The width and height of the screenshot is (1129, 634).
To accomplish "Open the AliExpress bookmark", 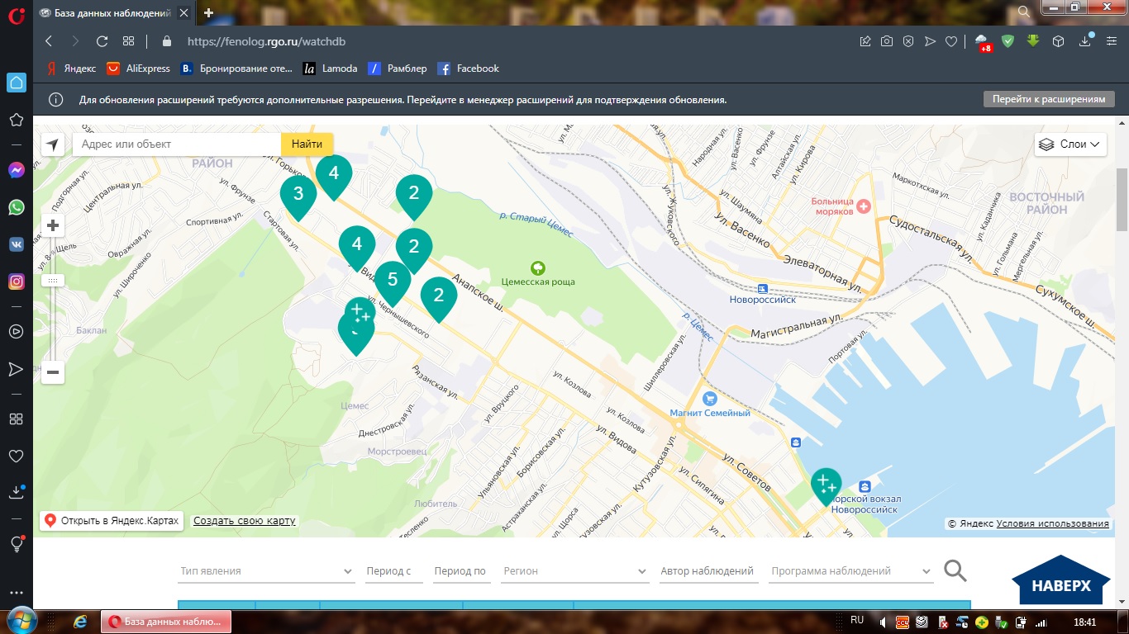I will pos(138,69).
